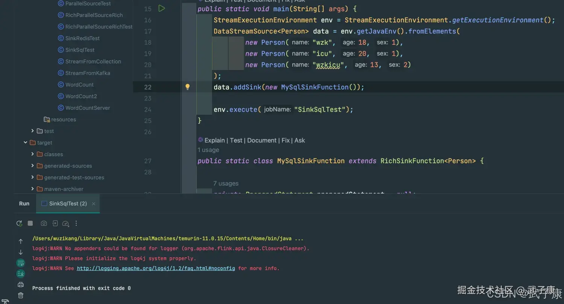This screenshot has height=304, width=564.
Task: Stop the running process
Action: tap(30, 223)
